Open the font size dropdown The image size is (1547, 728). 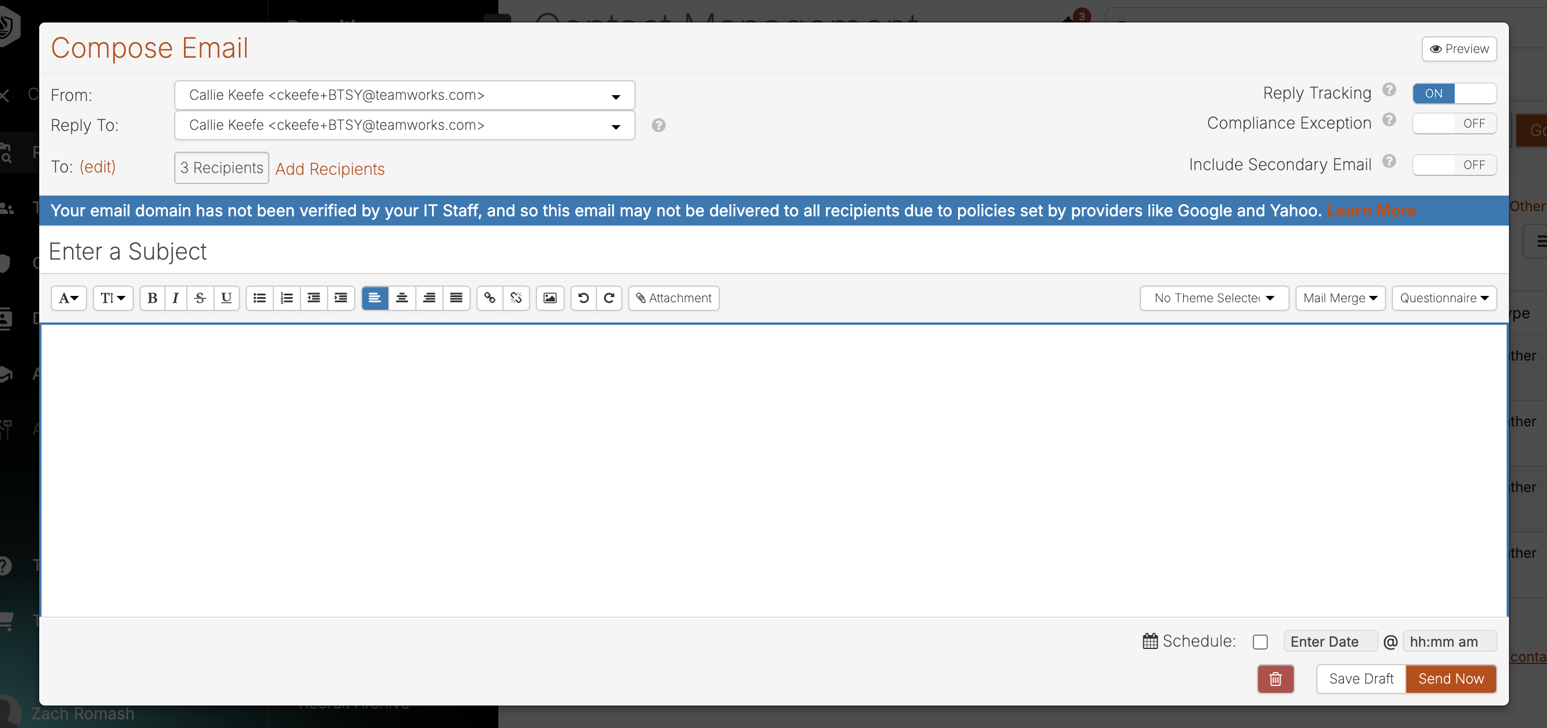tap(113, 298)
